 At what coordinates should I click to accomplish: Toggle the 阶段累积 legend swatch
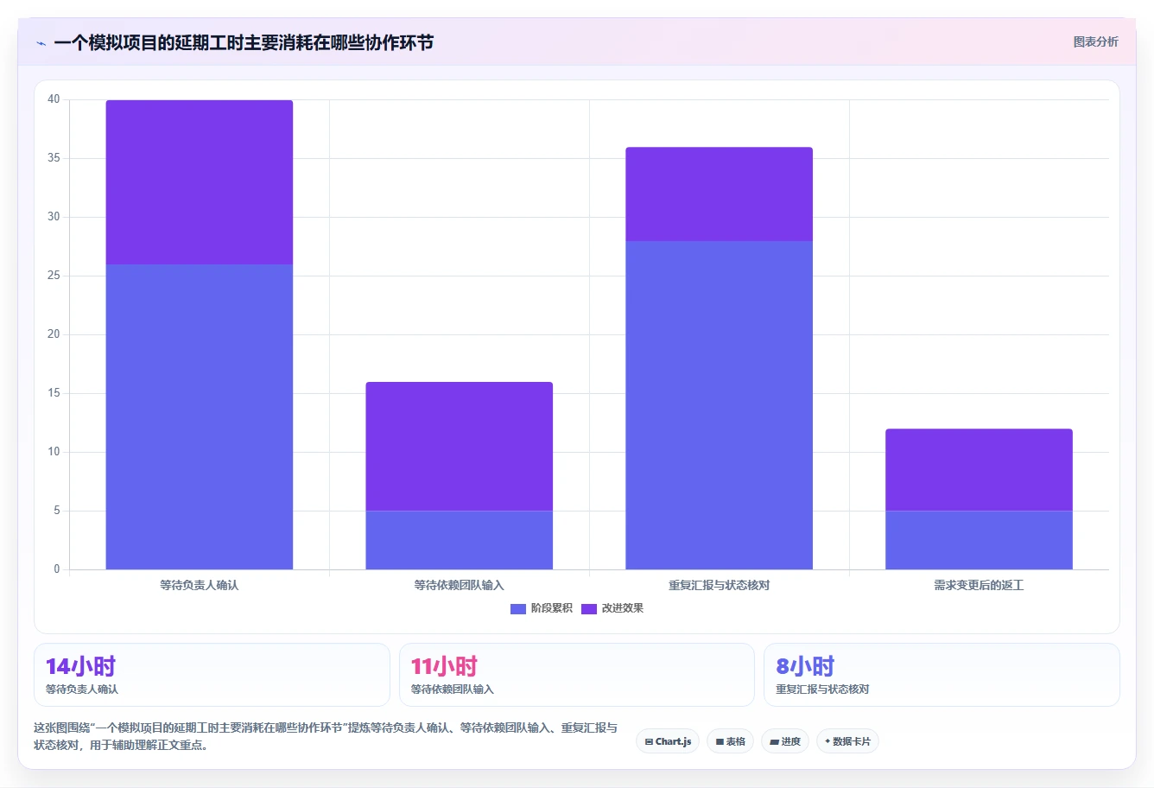518,608
